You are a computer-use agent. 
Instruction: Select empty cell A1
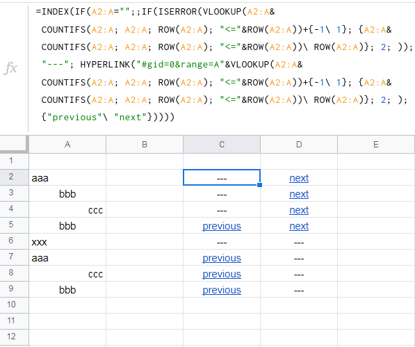(67, 161)
